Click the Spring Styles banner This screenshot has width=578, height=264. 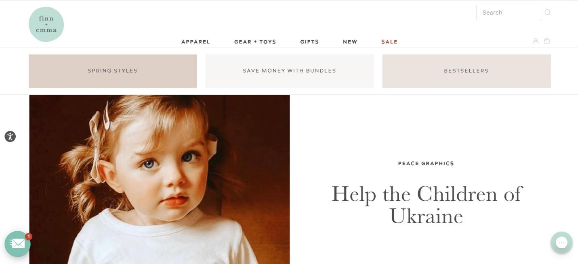tap(113, 71)
